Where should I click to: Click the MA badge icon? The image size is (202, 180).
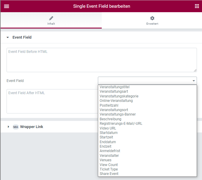tap(15, 127)
